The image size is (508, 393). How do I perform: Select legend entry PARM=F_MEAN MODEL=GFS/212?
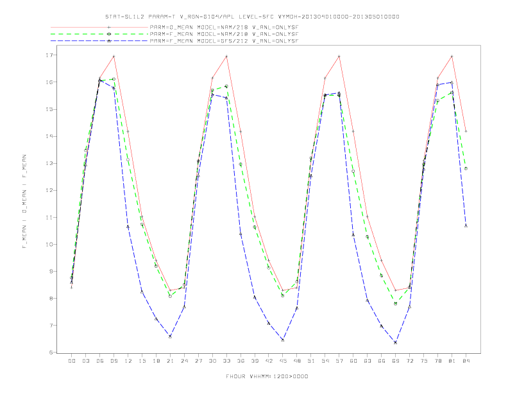[x=224, y=41]
